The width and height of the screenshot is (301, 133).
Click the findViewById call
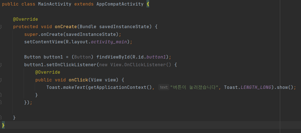click(113, 57)
